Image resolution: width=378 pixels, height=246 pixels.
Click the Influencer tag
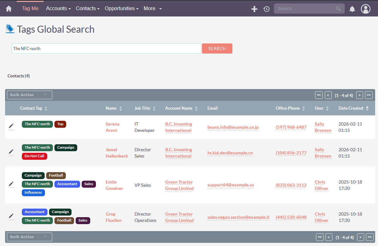tap(33, 193)
